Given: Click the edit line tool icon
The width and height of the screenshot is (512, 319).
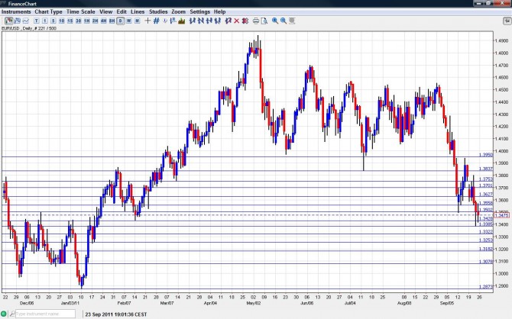Looking at the screenshot, I should click(228, 21).
